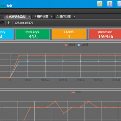Close the 用户信息 tab
This screenshot has height=121, width=121.
point(52,16)
